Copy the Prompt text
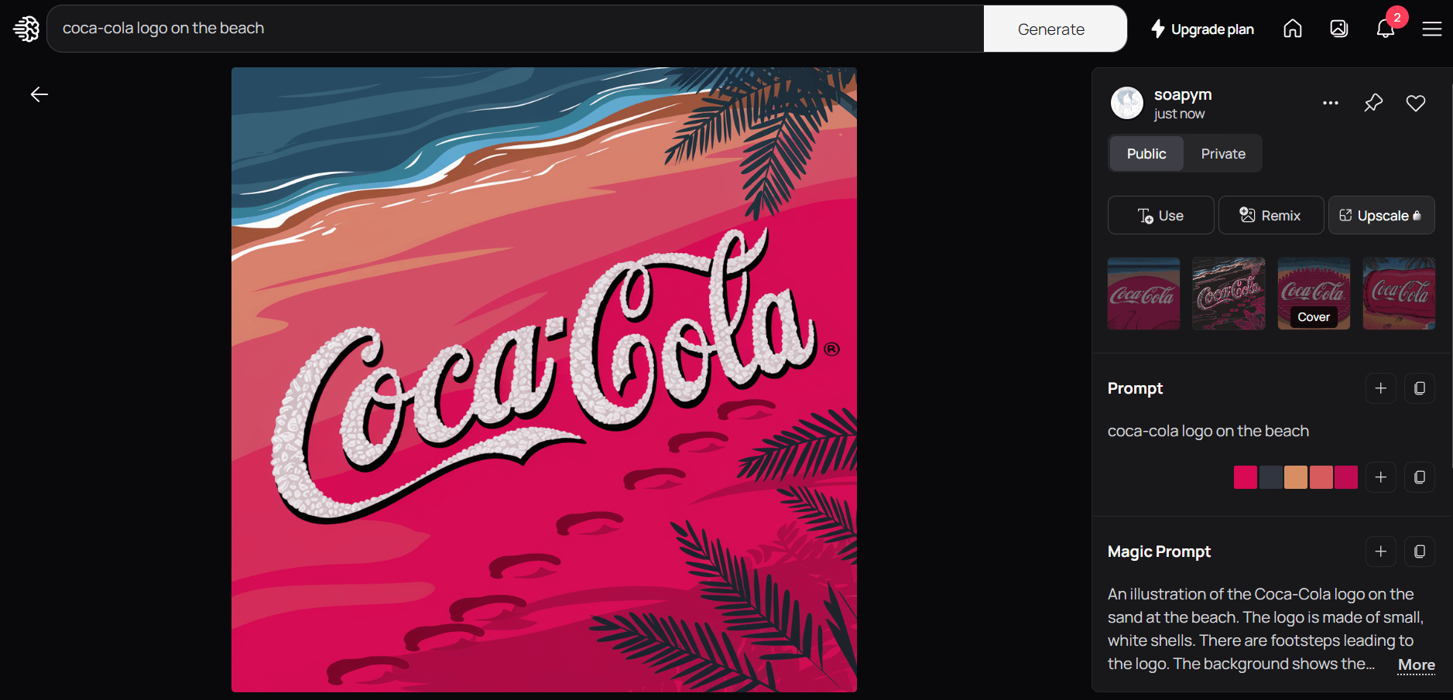Image resolution: width=1453 pixels, height=700 pixels. pos(1420,388)
